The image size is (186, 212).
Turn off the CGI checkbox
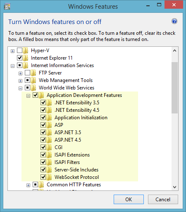click(43, 147)
